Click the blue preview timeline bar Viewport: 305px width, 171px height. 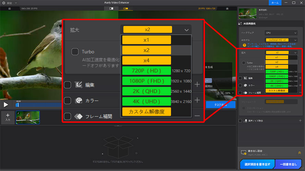coord(40,105)
